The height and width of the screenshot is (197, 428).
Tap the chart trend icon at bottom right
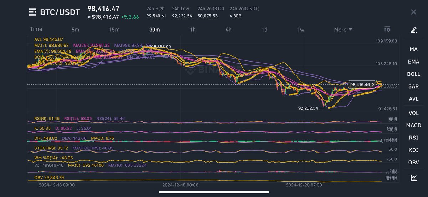pyautogui.click(x=413, y=178)
